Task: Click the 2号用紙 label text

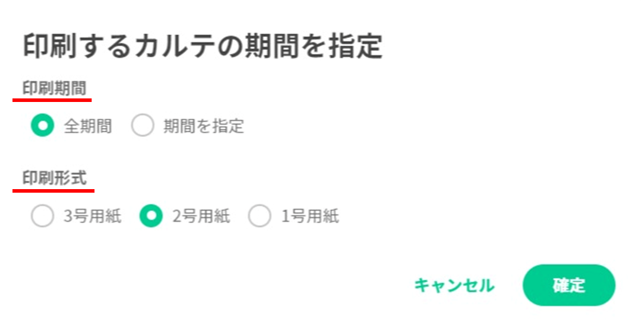Action: (201, 217)
